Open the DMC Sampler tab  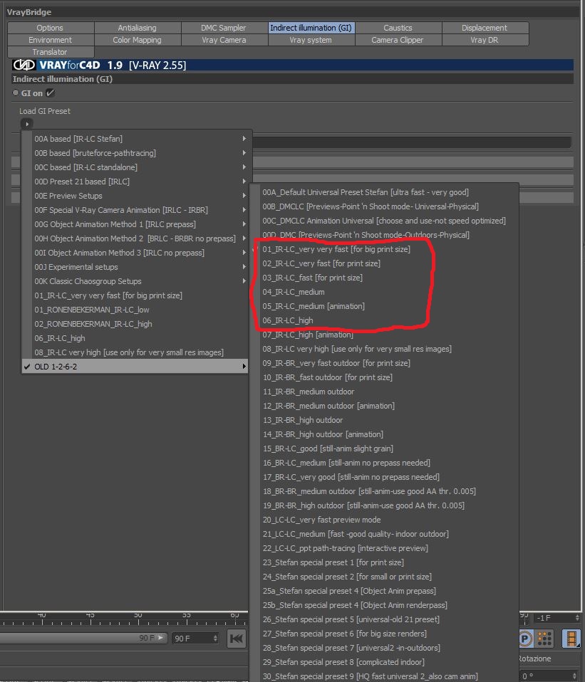[x=224, y=28]
